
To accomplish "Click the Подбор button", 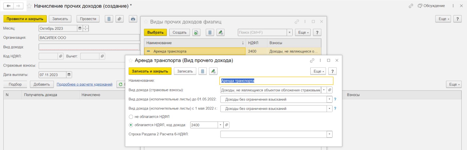I will (x=15, y=85).
